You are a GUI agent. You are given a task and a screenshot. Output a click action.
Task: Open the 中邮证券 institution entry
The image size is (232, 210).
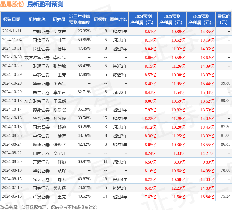click(41, 31)
